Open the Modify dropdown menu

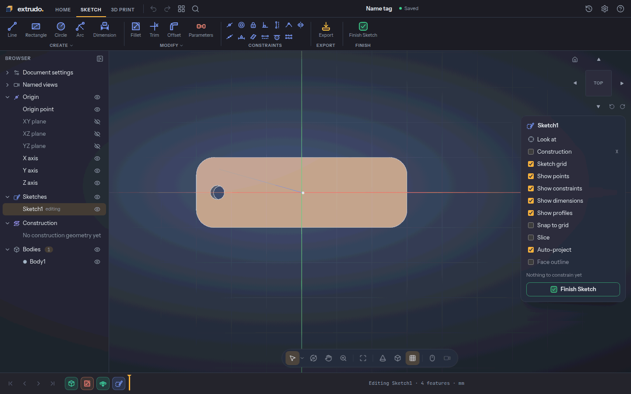(x=171, y=46)
